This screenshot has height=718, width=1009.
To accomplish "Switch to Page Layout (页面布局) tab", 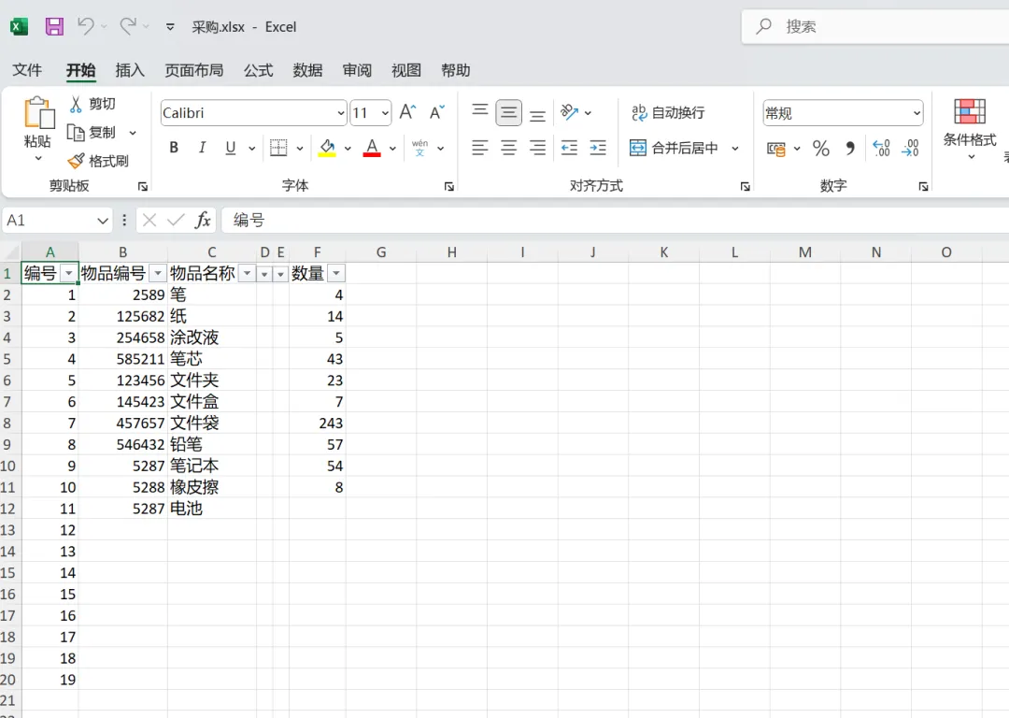I will pos(194,70).
